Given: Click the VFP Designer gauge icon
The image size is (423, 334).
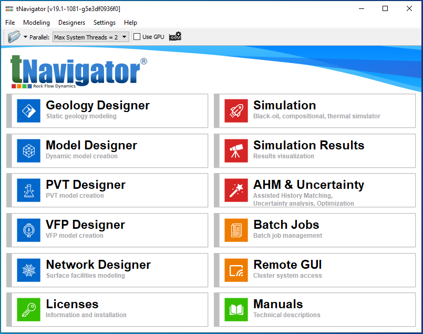Looking at the screenshot, I should 28,230.
